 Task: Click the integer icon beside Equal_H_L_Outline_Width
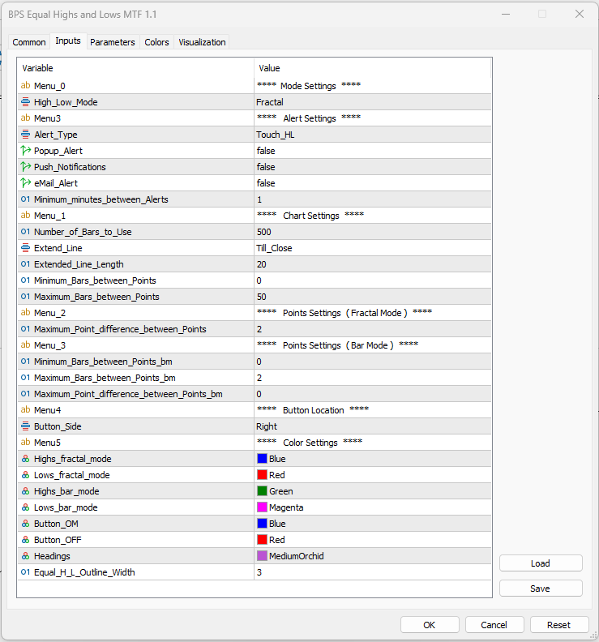(x=26, y=572)
